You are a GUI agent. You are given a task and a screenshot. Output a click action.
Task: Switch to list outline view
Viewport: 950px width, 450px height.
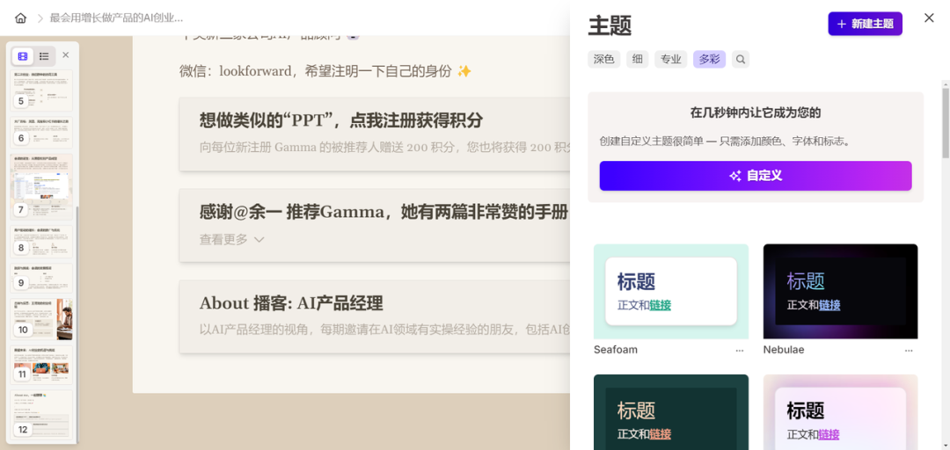click(44, 55)
